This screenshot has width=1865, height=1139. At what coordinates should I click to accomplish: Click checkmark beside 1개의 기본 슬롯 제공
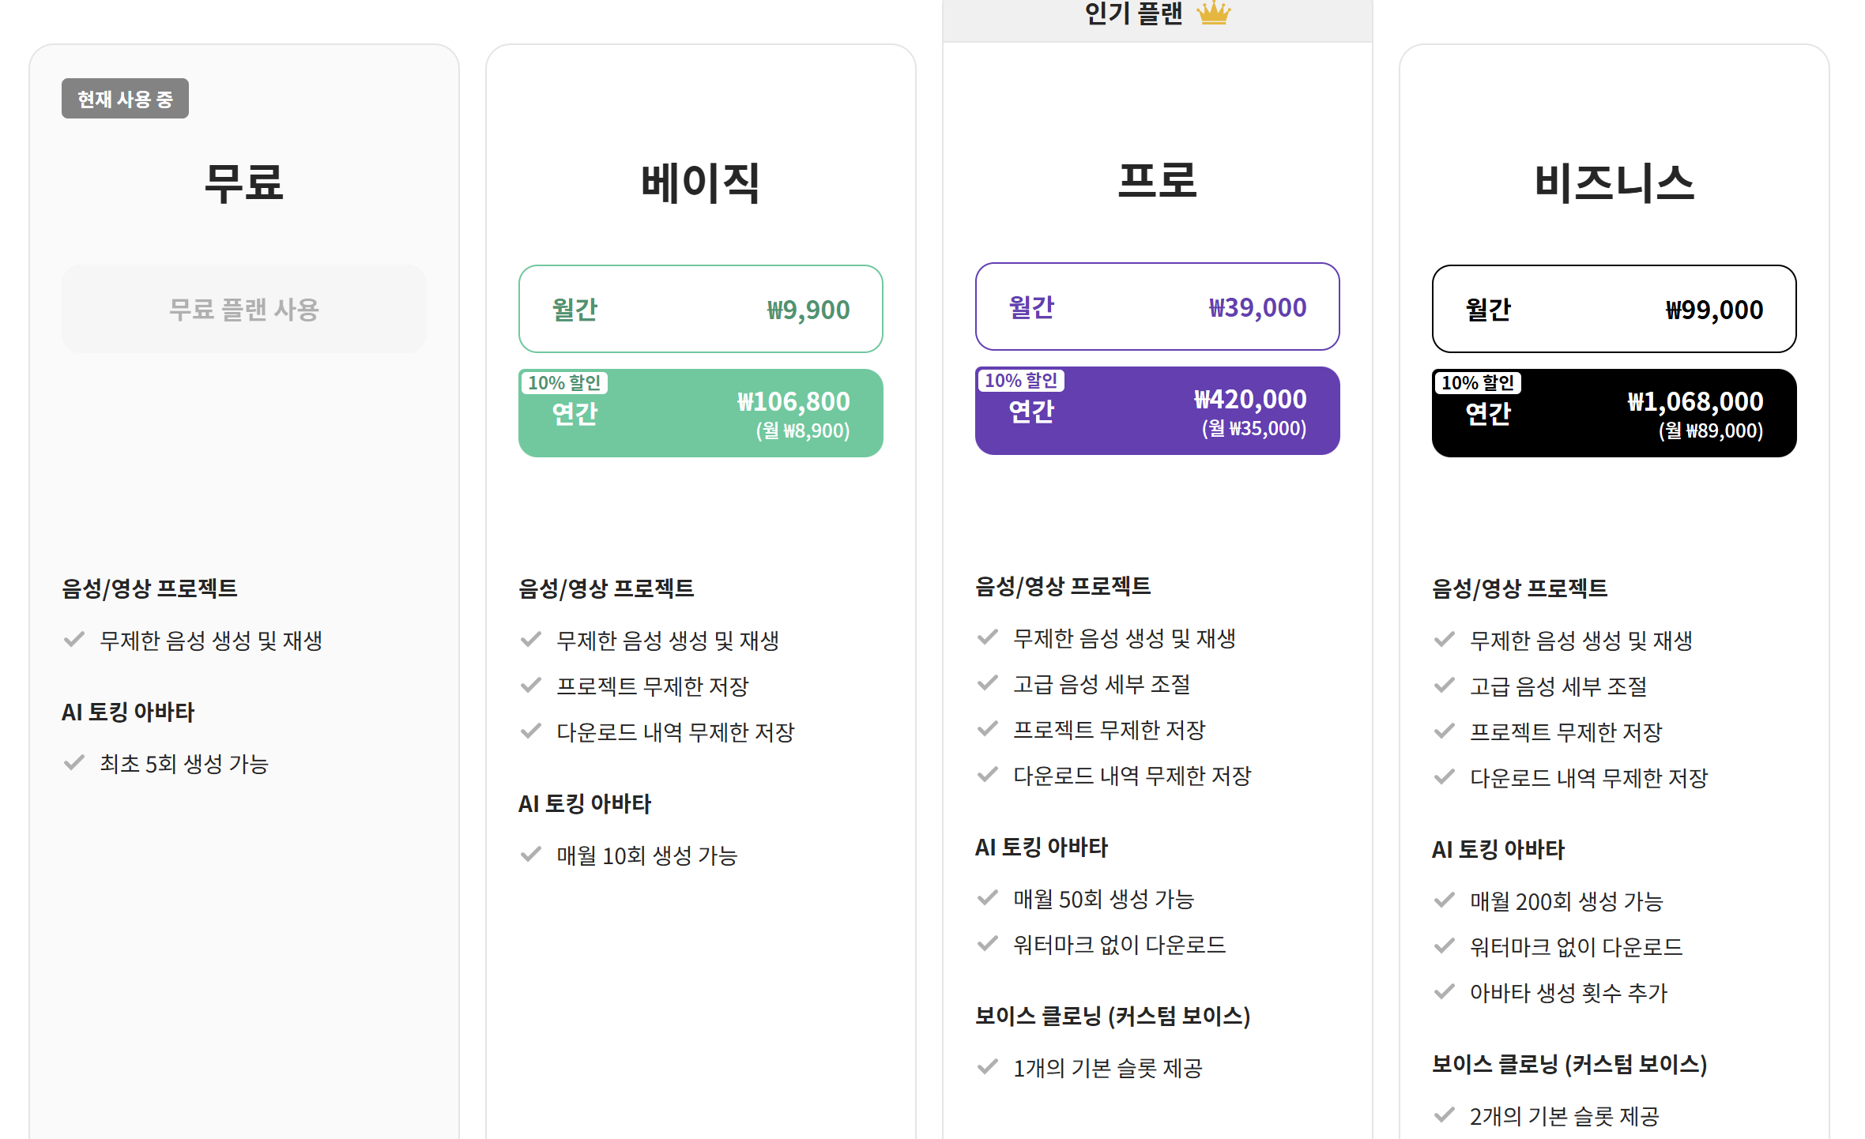point(988,1067)
